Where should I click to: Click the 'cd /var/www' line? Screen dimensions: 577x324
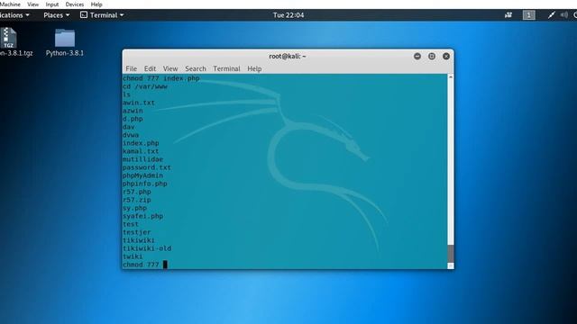point(145,86)
